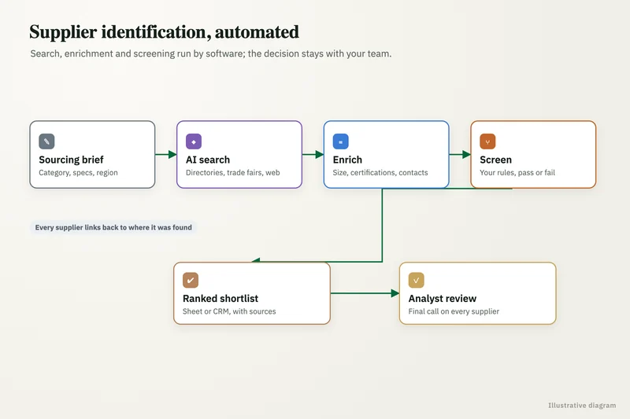The width and height of the screenshot is (630, 419).
Task: Click 'Your rules, pass or fail' text
Action: [x=517, y=173]
